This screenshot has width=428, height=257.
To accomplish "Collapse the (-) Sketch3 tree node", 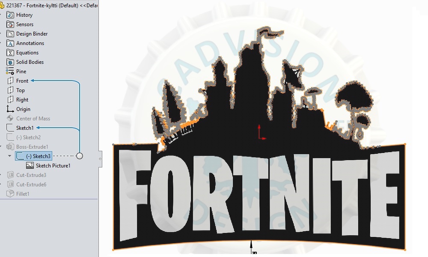I will click(10, 156).
